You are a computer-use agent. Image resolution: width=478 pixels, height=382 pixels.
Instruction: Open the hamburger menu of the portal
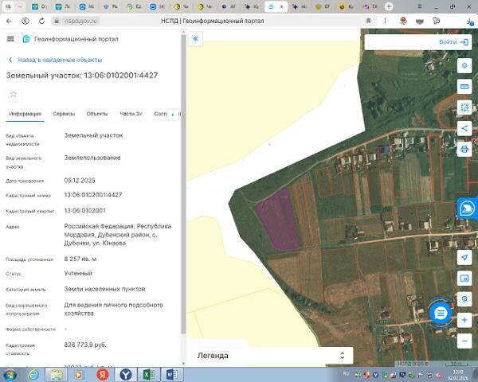(x=10, y=39)
